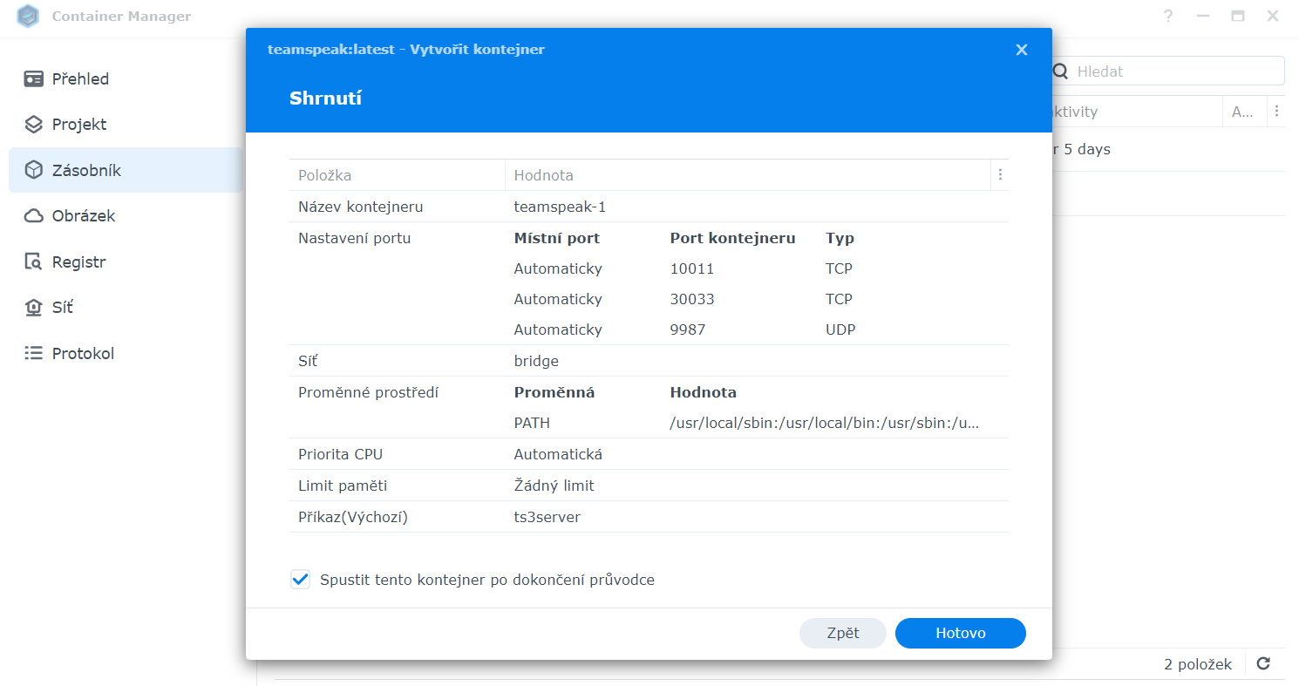
Task: Uncheck spustit kontejner po dokončení průvodce
Action: 300,579
